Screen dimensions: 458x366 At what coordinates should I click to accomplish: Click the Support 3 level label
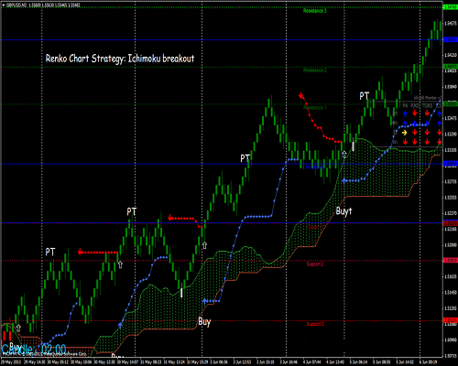pyautogui.click(x=315, y=324)
